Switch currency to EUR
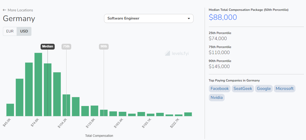This screenshot has width=306, height=140. [10, 31]
